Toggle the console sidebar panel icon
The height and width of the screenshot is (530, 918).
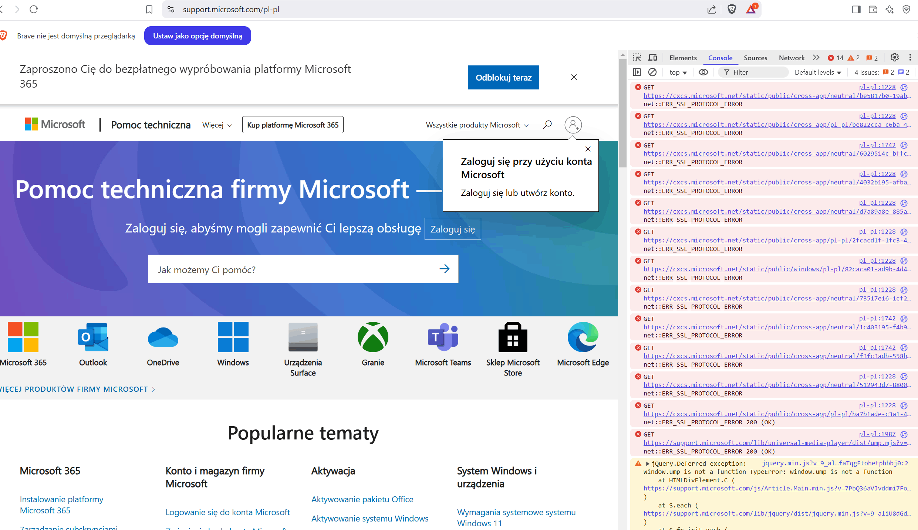coord(637,72)
